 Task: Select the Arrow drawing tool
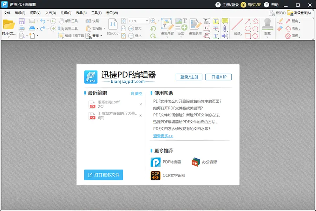pyautogui.click(x=248, y=21)
